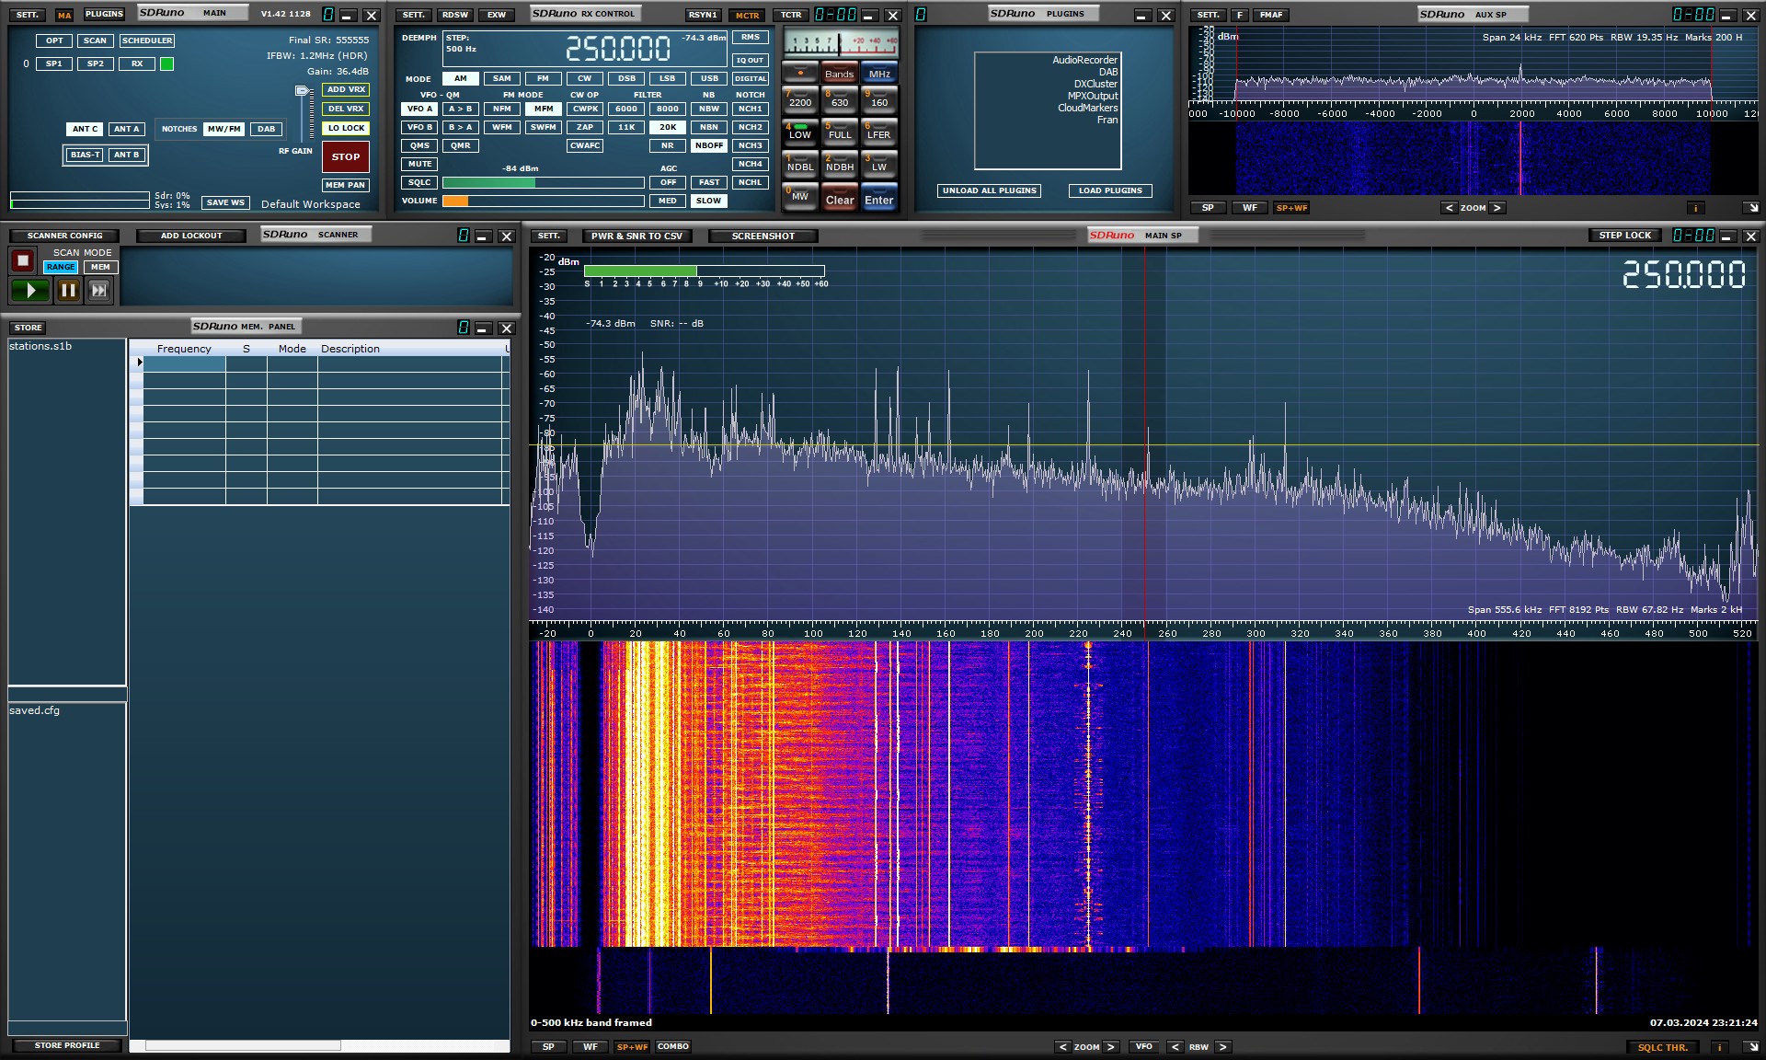Click the info 'i' icon in AUX SP

tap(1694, 208)
